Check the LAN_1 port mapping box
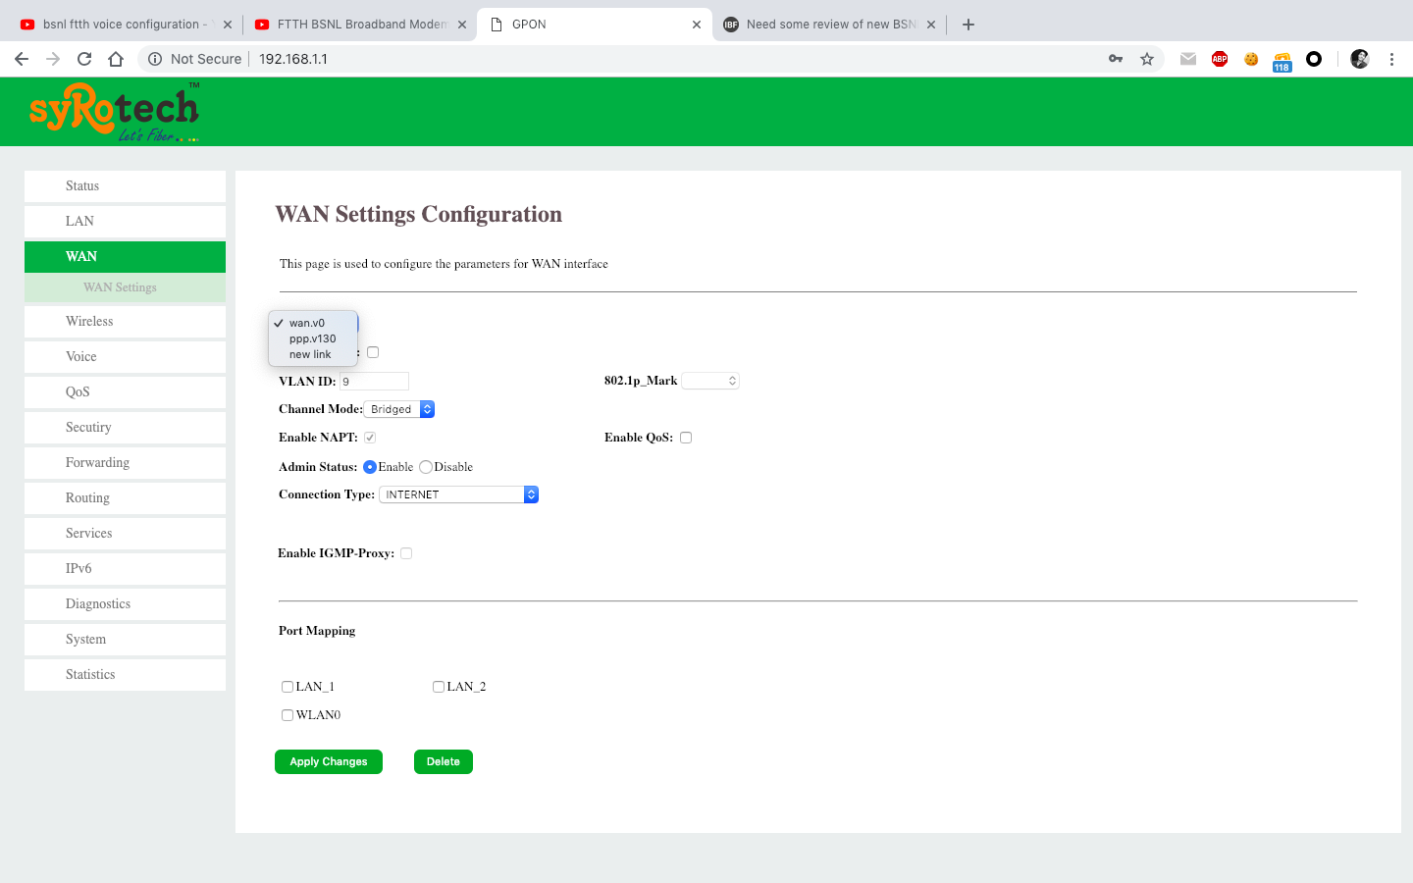 coord(288,687)
